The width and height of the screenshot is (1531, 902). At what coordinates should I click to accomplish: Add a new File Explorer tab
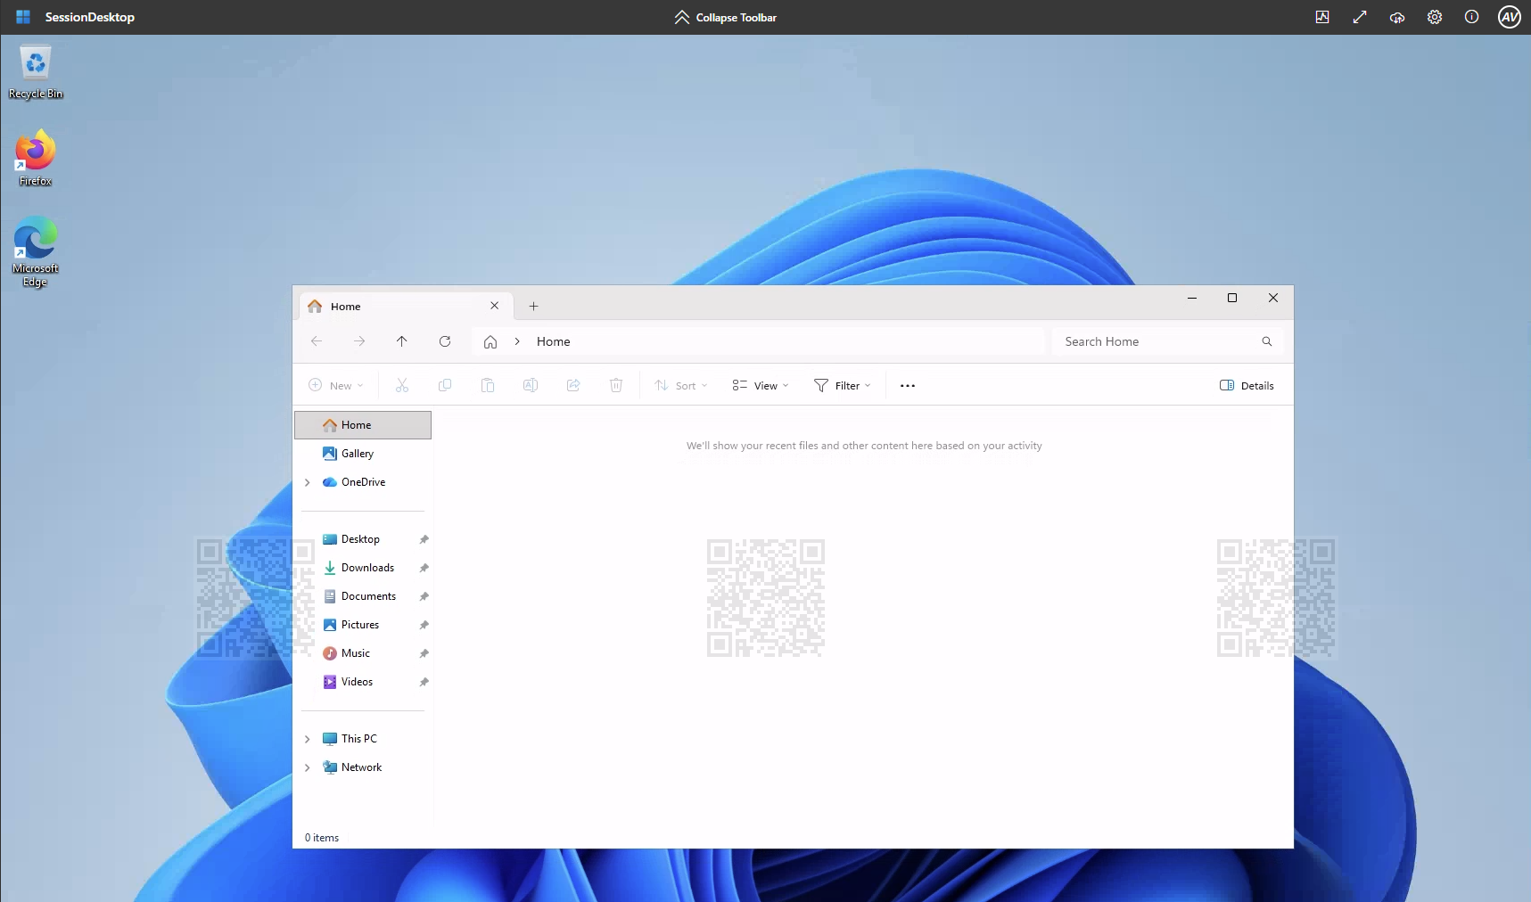pyautogui.click(x=533, y=307)
